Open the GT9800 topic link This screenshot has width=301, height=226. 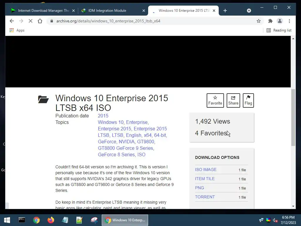[x=146, y=142]
